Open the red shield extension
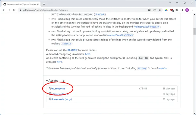Viewport: 196px width, 115px height. click(x=172, y=10)
